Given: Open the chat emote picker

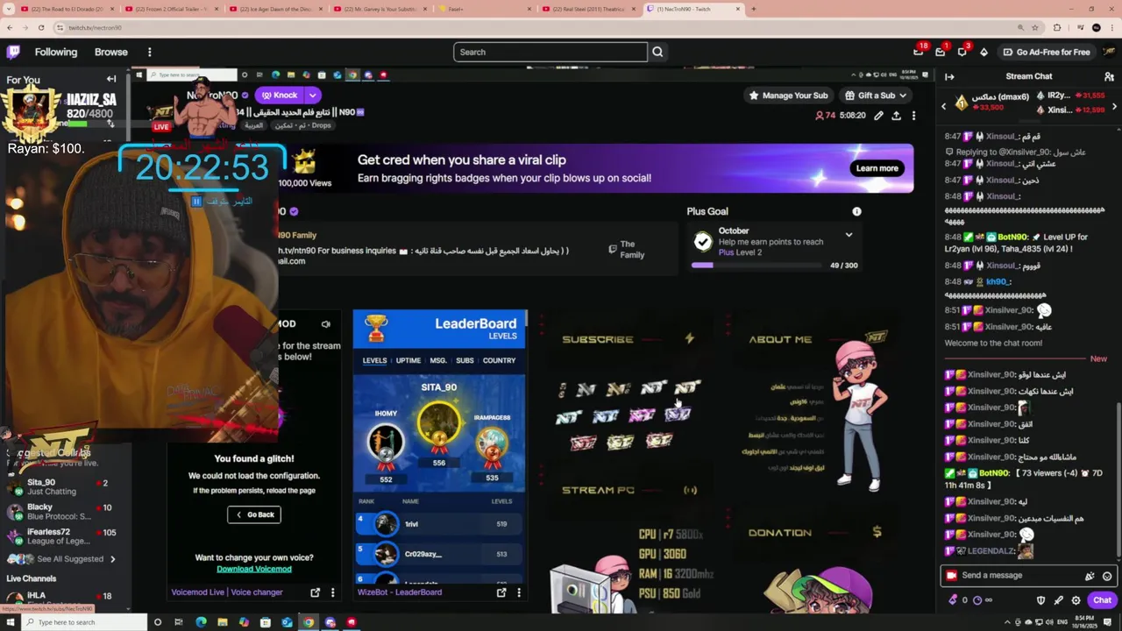Looking at the screenshot, I should (1107, 576).
